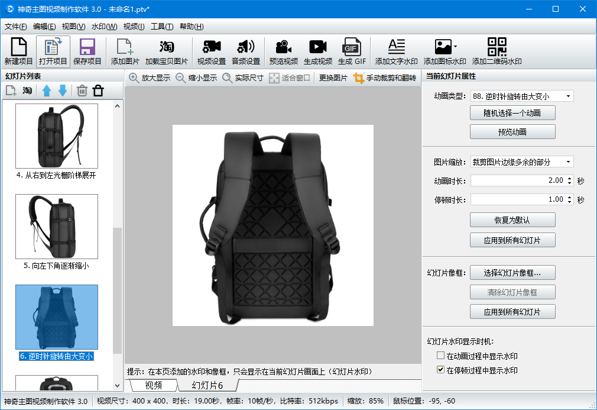Save project with 保存项目 icon
The height and width of the screenshot is (410, 597).
87,51
